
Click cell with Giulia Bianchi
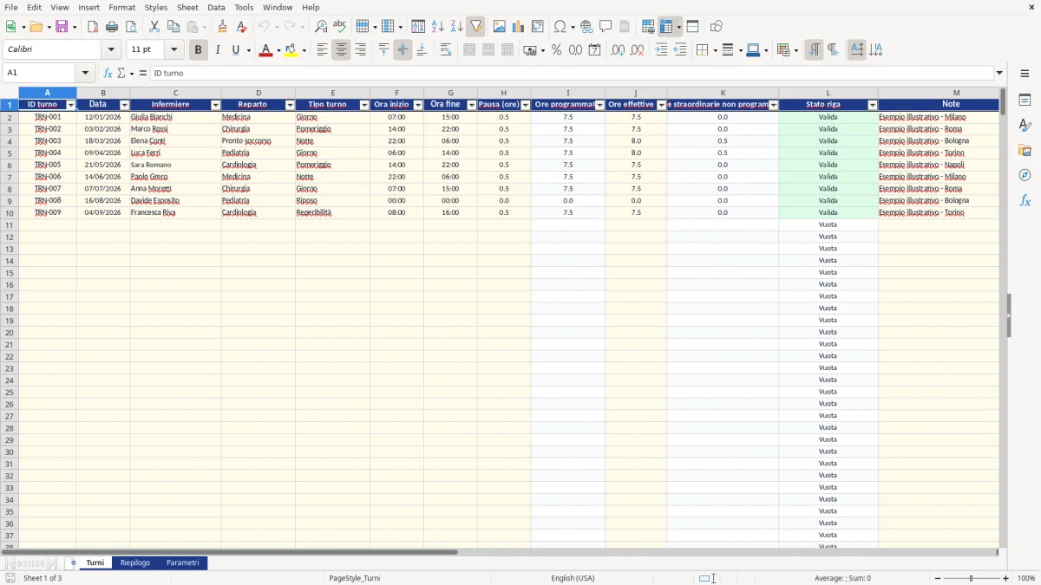[175, 117]
